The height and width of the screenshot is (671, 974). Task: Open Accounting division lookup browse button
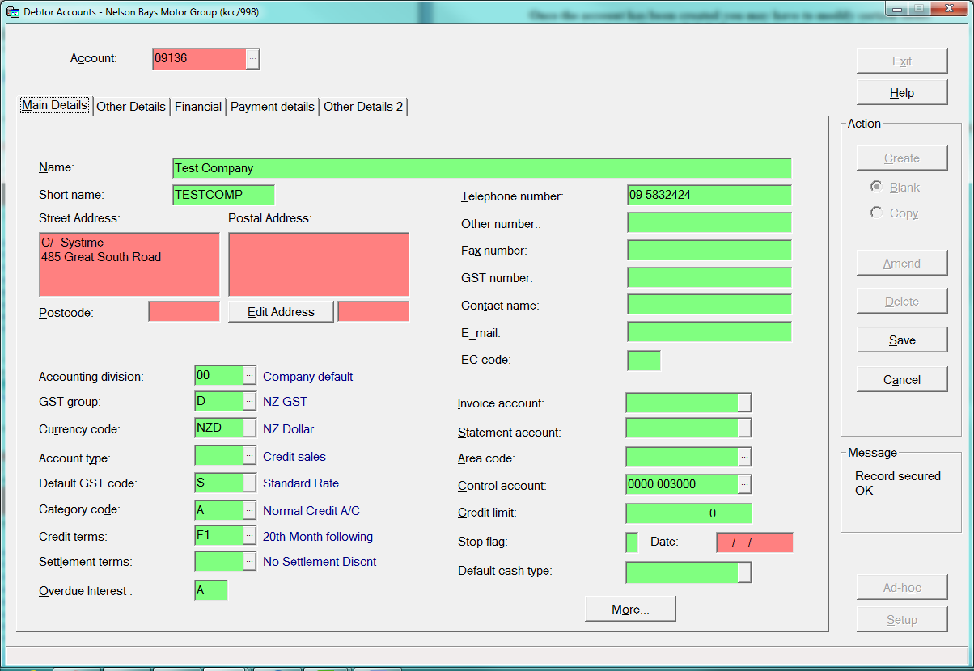click(x=249, y=376)
